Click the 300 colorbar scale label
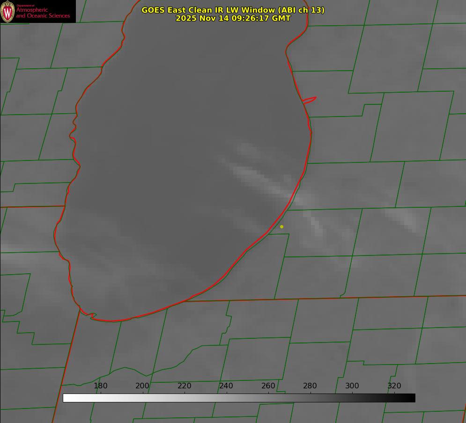 pyautogui.click(x=352, y=386)
